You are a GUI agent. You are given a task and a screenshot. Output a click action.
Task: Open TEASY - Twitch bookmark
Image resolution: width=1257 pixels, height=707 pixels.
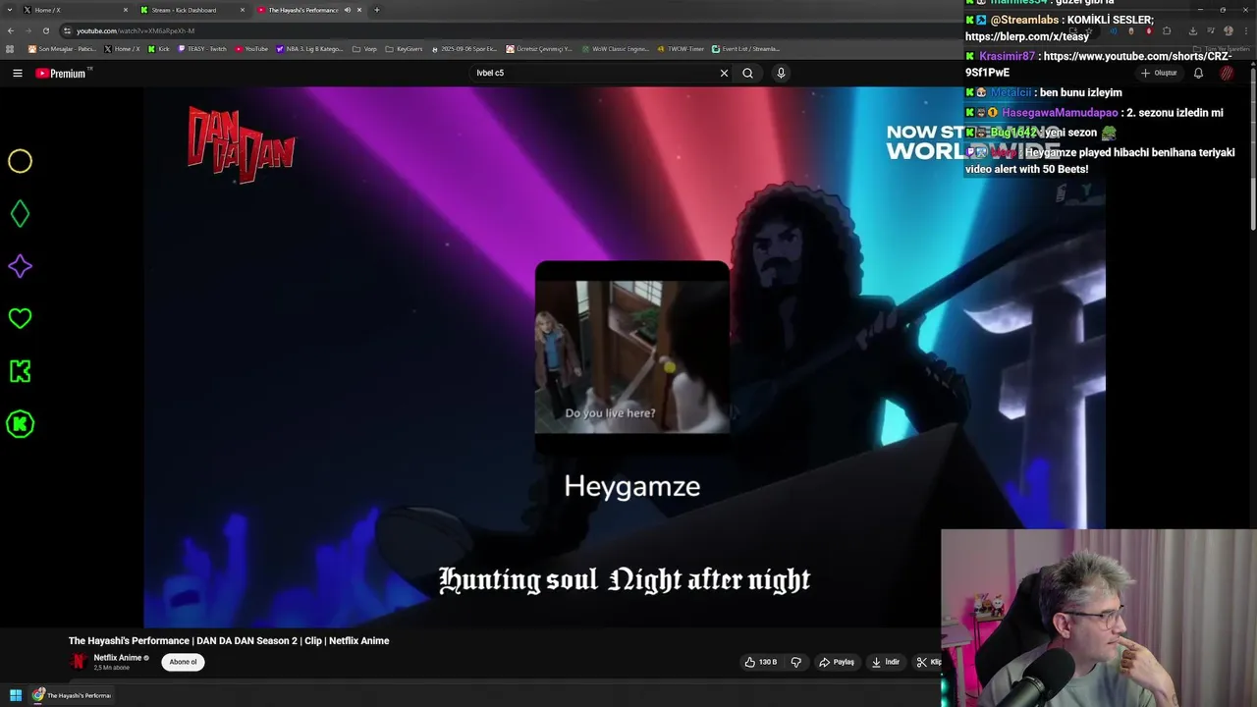(x=202, y=49)
